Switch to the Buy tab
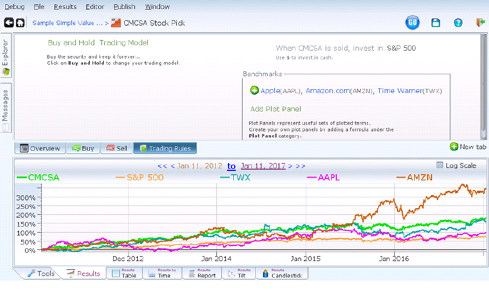Screen dimensions: 489x290 (x=83, y=148)
